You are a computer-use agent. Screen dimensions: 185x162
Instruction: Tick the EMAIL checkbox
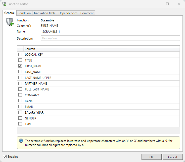(x=20, y=107)
